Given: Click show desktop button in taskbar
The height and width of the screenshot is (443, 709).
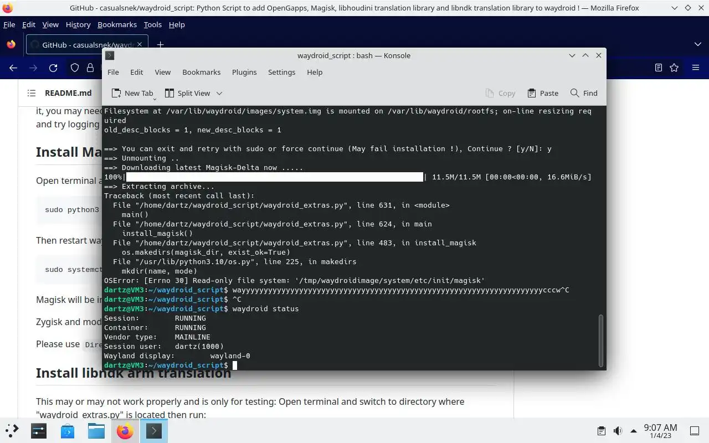Looking at the screenshot, I should point(695,431).
